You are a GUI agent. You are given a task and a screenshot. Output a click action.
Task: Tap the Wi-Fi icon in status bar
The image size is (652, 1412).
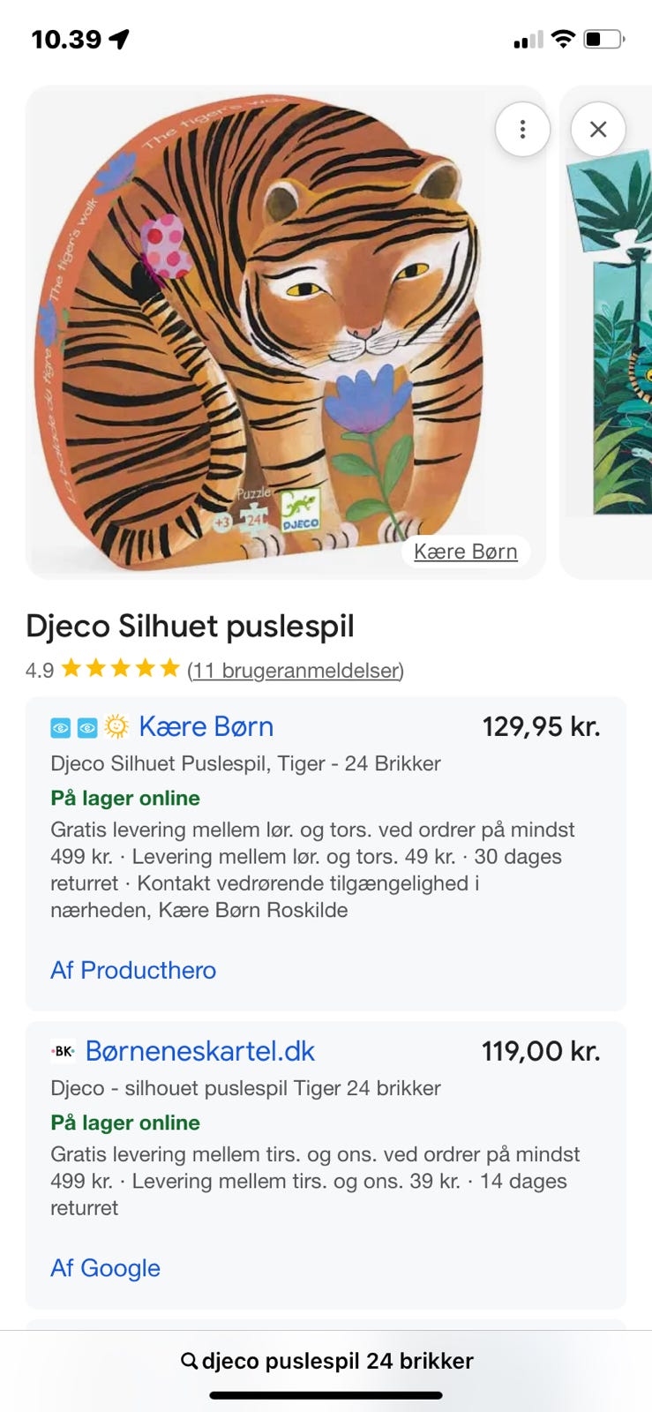(562, 39)
